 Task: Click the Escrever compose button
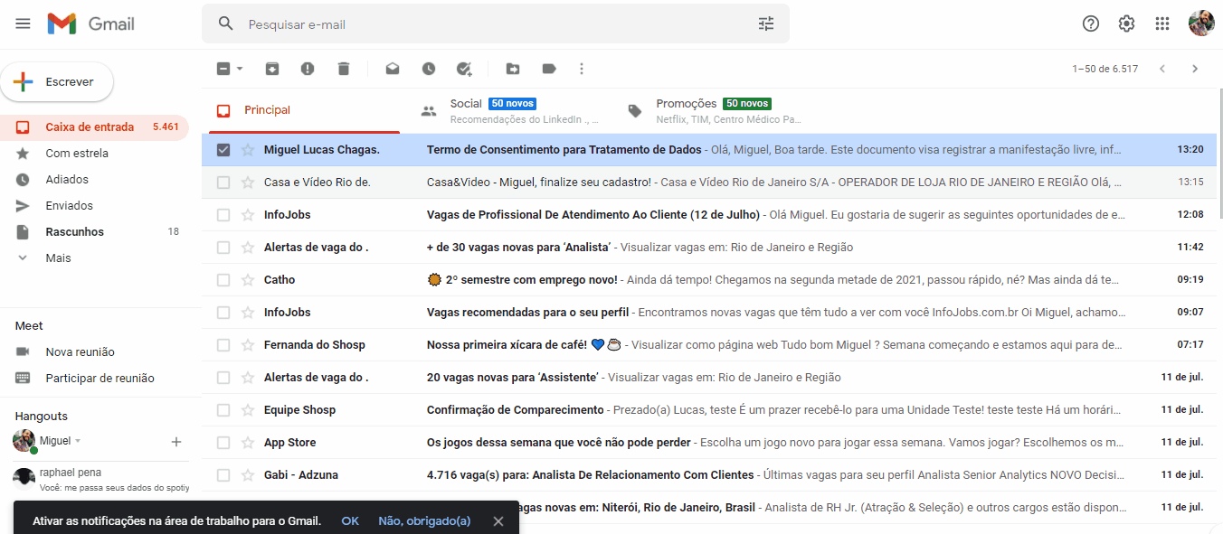click(x=57, y=82)
